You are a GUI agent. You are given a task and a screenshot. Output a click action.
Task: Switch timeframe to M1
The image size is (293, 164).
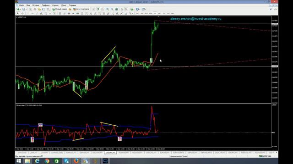(x=137, y=13)
